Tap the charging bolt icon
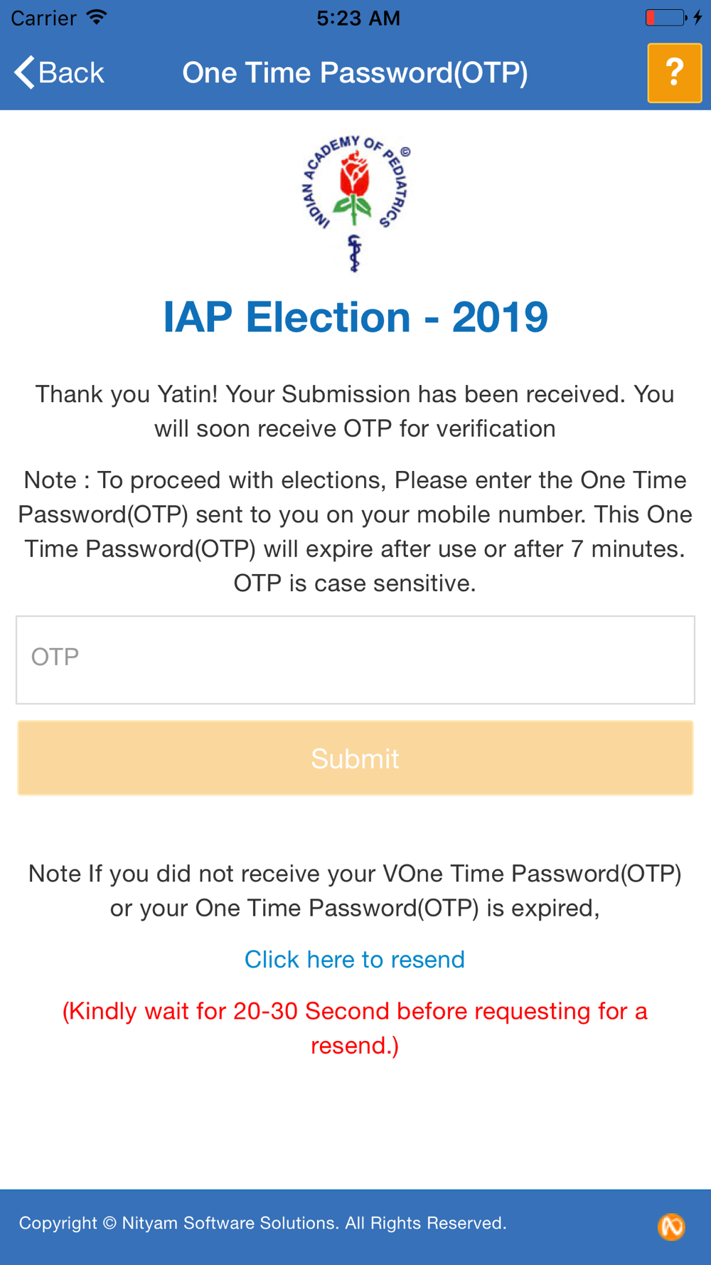The width and height of the screenshot is (711, 1265). pyautogui.click(x=698, y=18)
